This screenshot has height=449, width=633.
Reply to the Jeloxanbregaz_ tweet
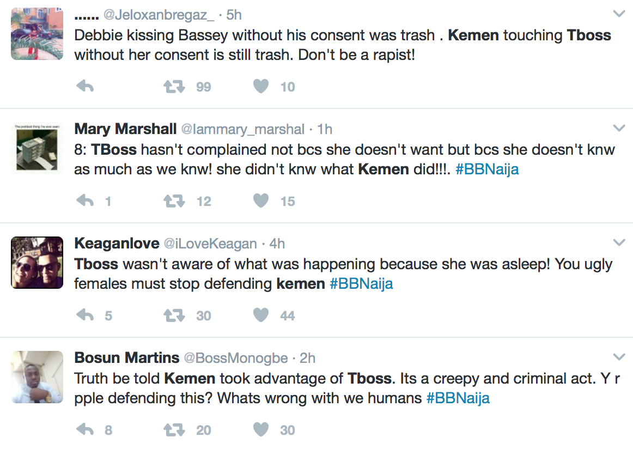(x=85, y=87)
